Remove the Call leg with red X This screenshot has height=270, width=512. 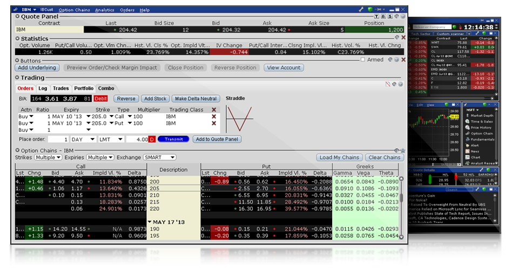pyautogui.click(x=214, y=116)
